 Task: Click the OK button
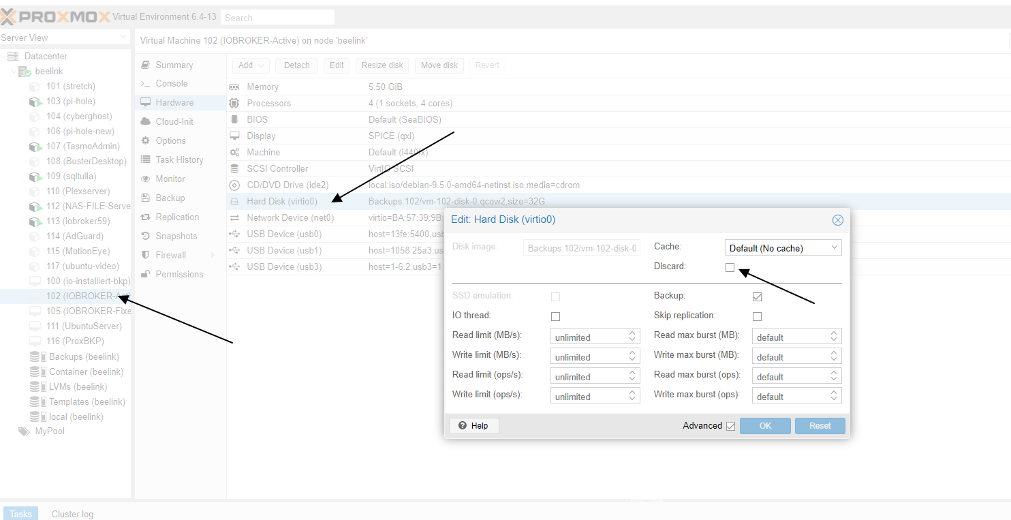(765, 426)
